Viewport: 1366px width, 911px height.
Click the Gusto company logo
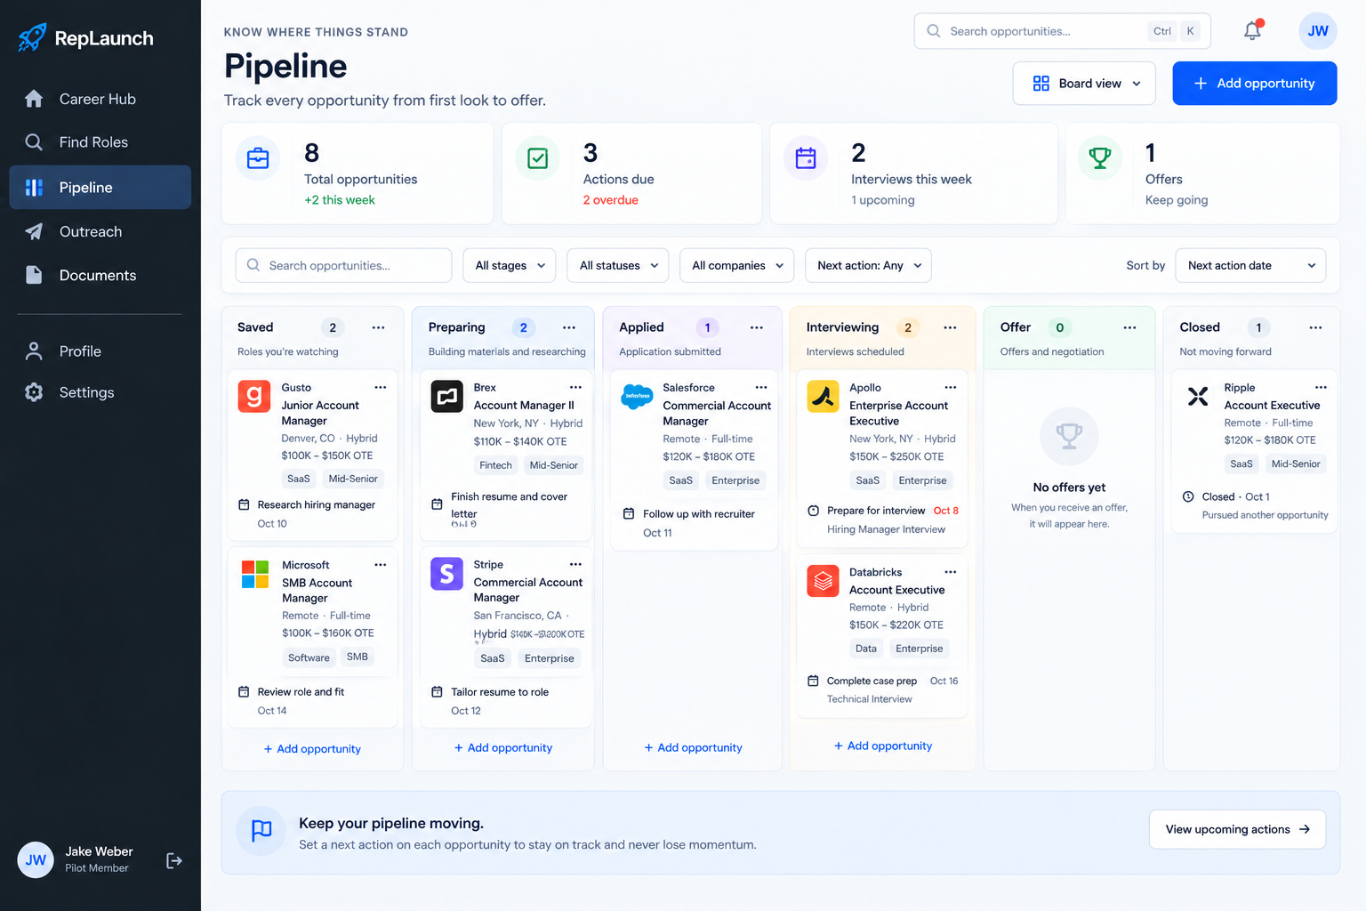tap(254, 396)
